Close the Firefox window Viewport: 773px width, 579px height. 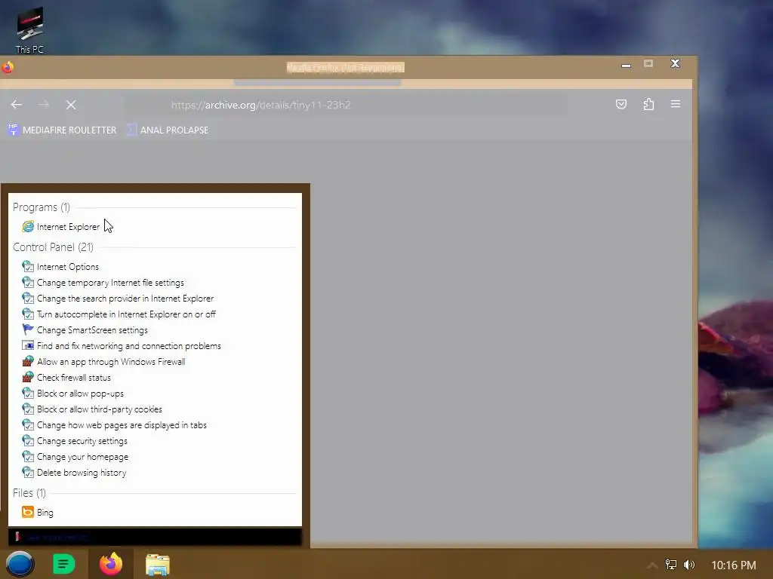pyautogui.click(x=676, y=63)
